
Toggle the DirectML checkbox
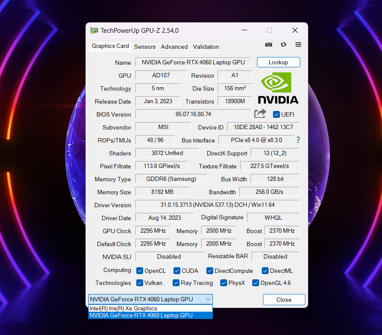(265, 271)
